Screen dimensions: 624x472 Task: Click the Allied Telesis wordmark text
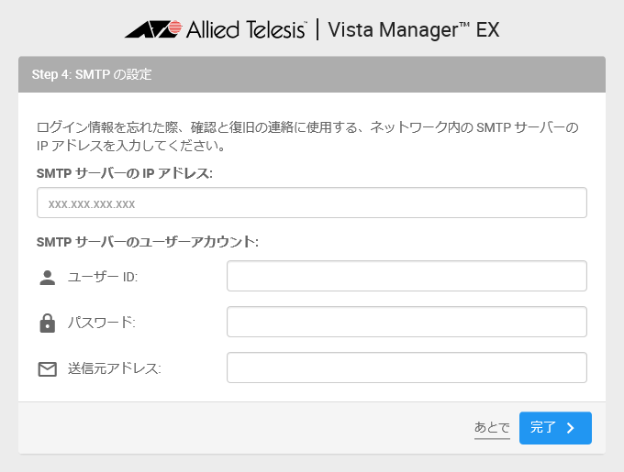[x=246, y=29]
